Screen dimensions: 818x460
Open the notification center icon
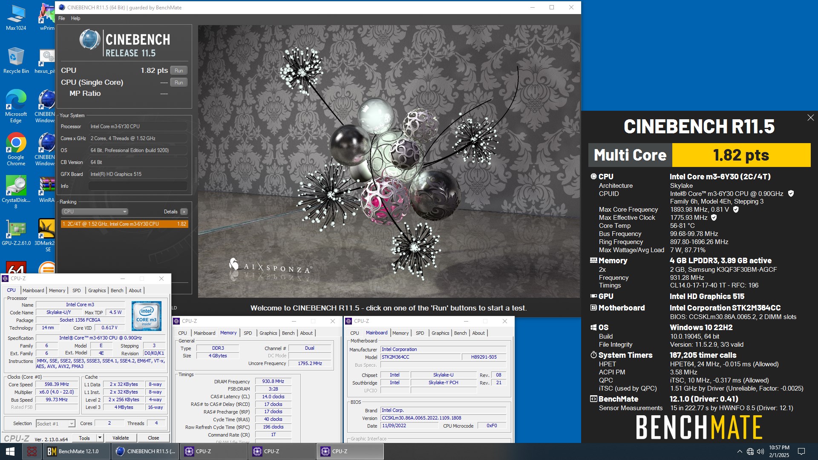(x=801, y=451)
